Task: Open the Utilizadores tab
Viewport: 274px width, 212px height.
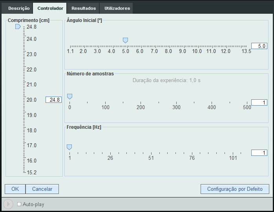Action: 117,8
